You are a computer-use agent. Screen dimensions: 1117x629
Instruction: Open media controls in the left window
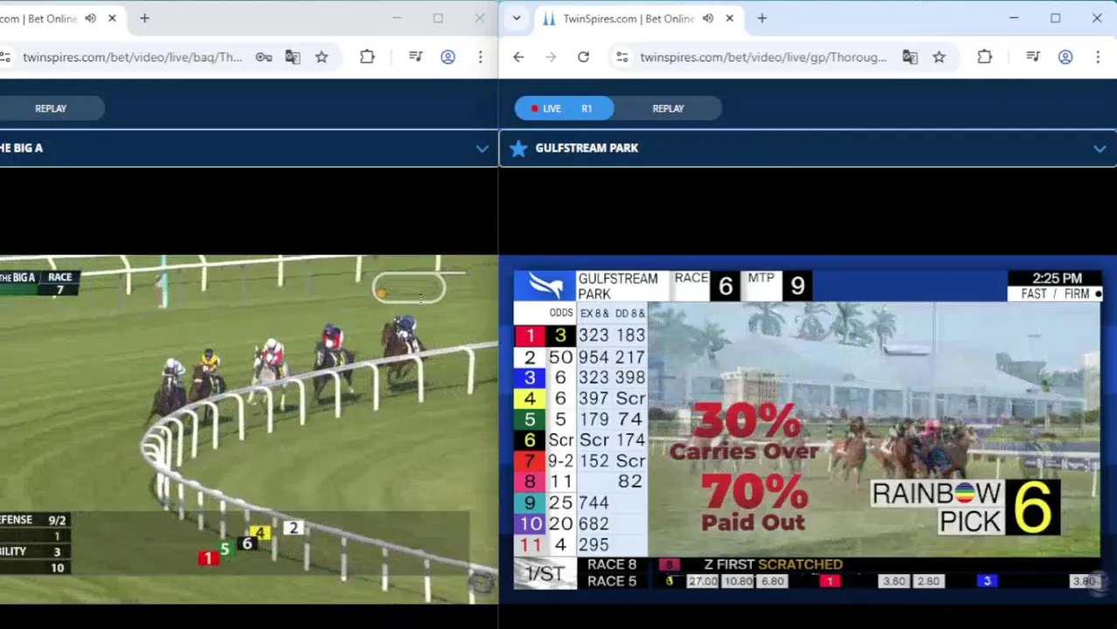415,57
